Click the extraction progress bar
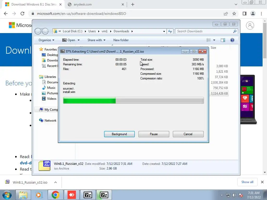This screenshot has height=200, width=267. coord(133,100)
